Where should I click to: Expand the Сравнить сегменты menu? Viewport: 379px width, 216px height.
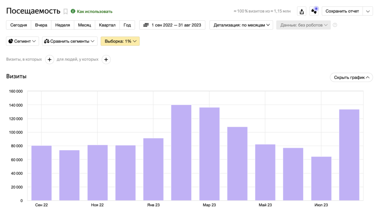click(70, 41)
